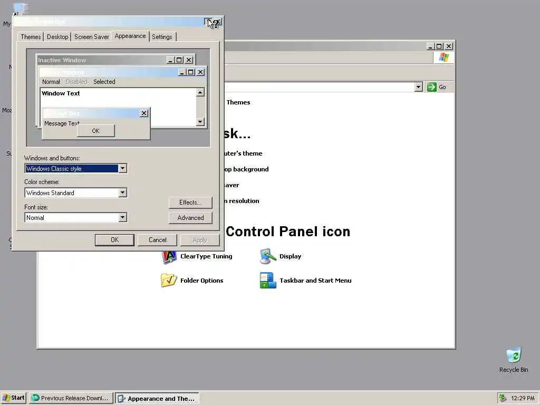Switch to the Themes tab
Screen dimensions: 540x405
(x=31, y=37)
